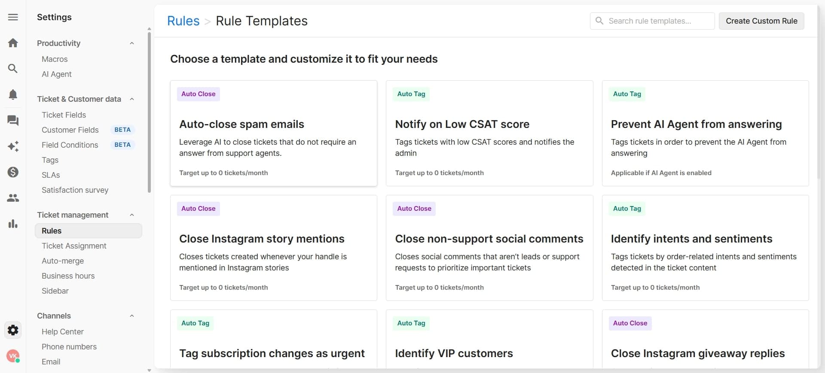Open the tickets chat bubbles icon
The height and width of the screenshot is (373, 825).
pos(13,121)
